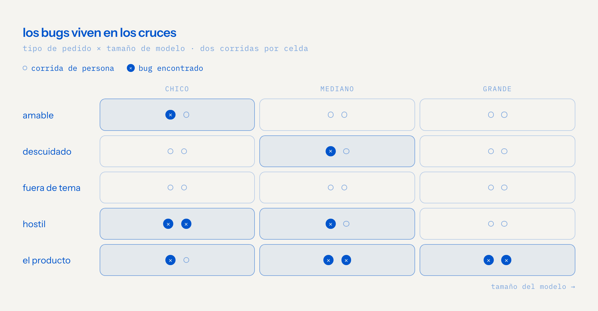Viewport: 598px width, 311px height.
Task: Click the bug icon in amable chico cell
Action: 170,115
